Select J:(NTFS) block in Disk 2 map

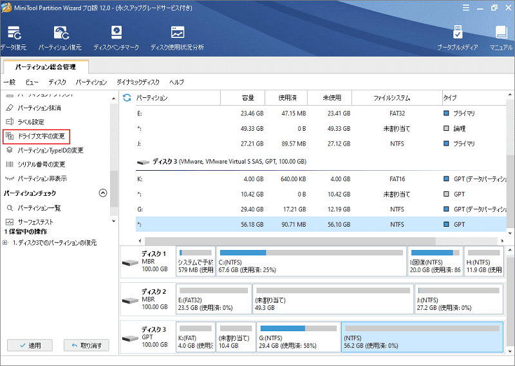(459, 299)
